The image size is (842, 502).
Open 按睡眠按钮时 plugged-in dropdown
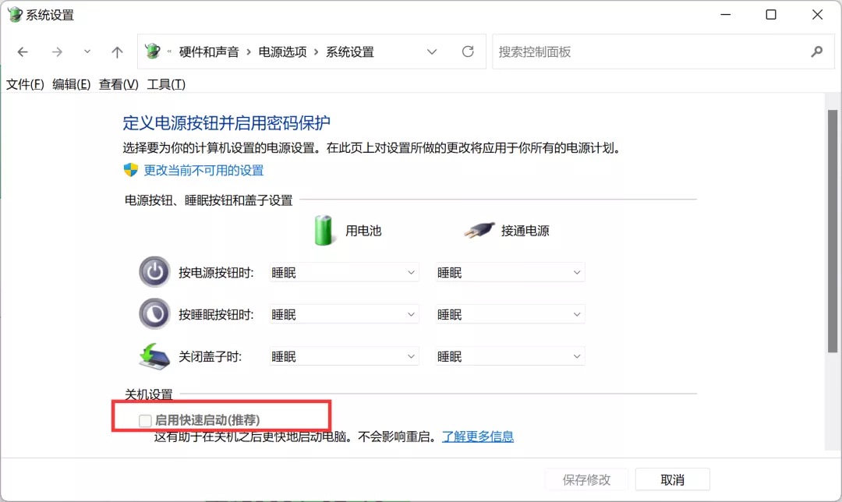[x=510, y=315]
